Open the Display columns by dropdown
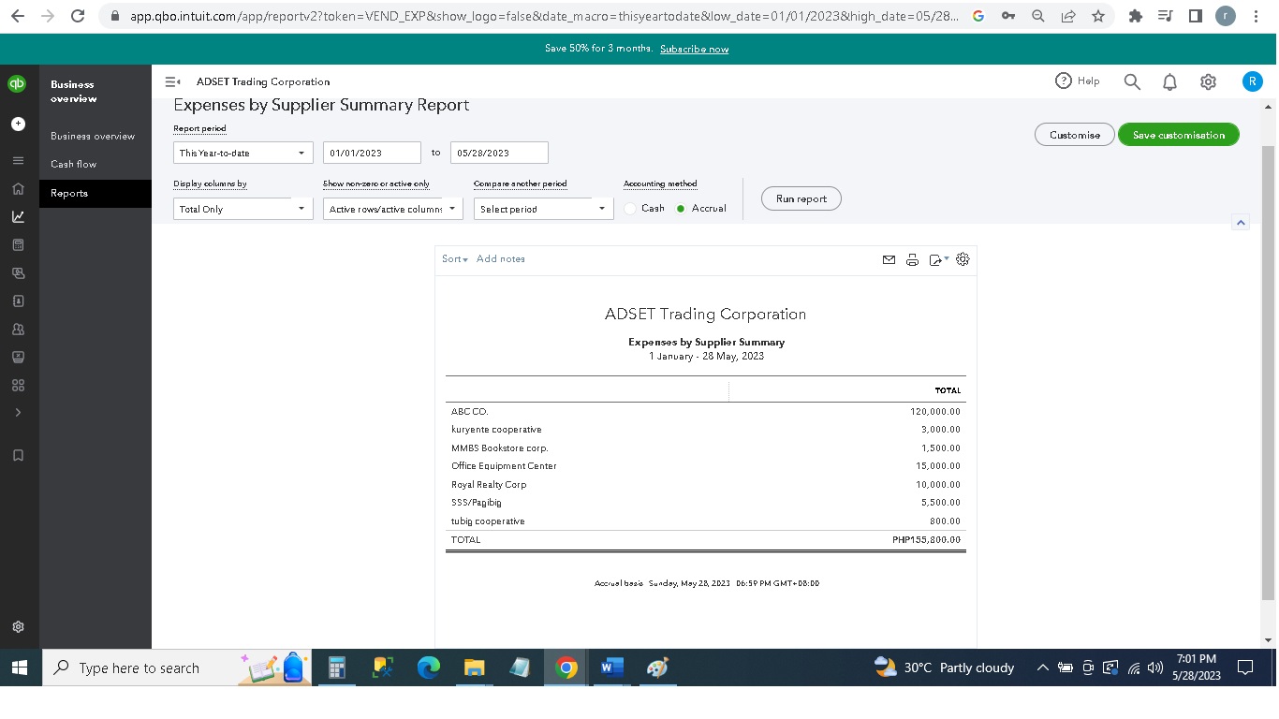The image size is (1279, 719). (243, 209)
